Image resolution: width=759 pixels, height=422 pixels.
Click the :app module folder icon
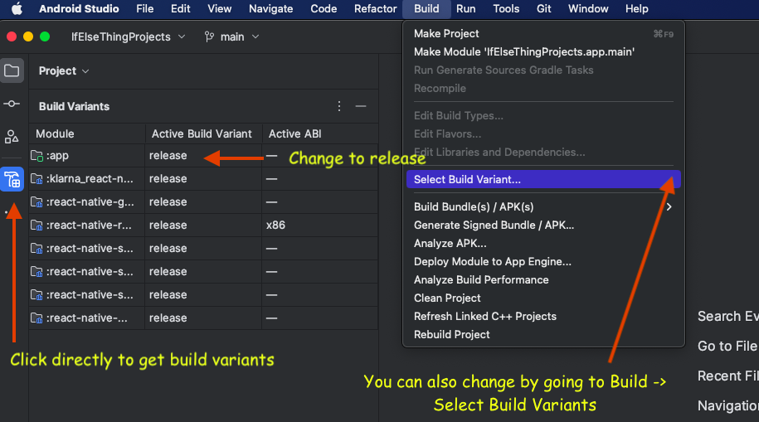coord(36,156)
